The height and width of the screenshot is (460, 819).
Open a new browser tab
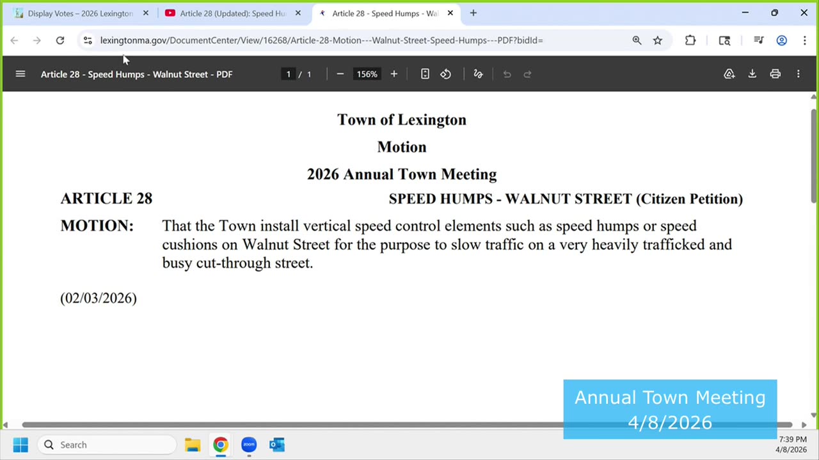473,13
